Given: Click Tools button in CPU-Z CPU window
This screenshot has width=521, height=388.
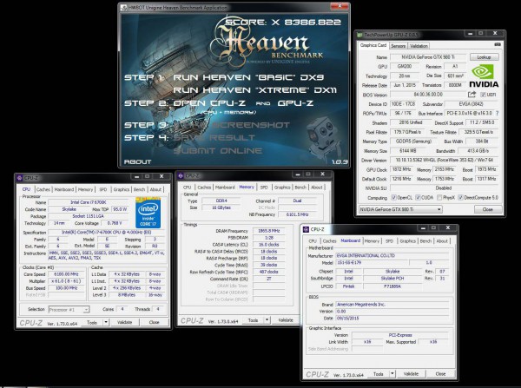Looking at the screenshot, I should [x=92, y=322].
